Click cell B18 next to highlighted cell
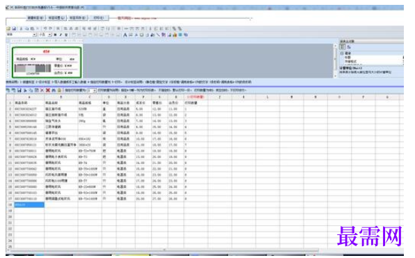Image resolution: width=415 pixels, height=258 pixels. [61, 204]
